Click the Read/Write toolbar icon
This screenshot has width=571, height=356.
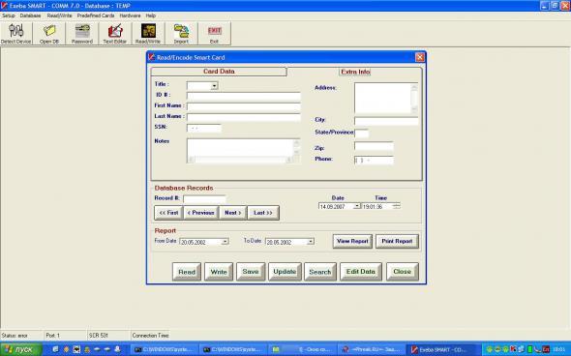148,34
